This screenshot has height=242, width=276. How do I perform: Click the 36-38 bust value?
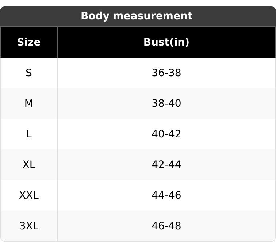click(x=166, y=73)
